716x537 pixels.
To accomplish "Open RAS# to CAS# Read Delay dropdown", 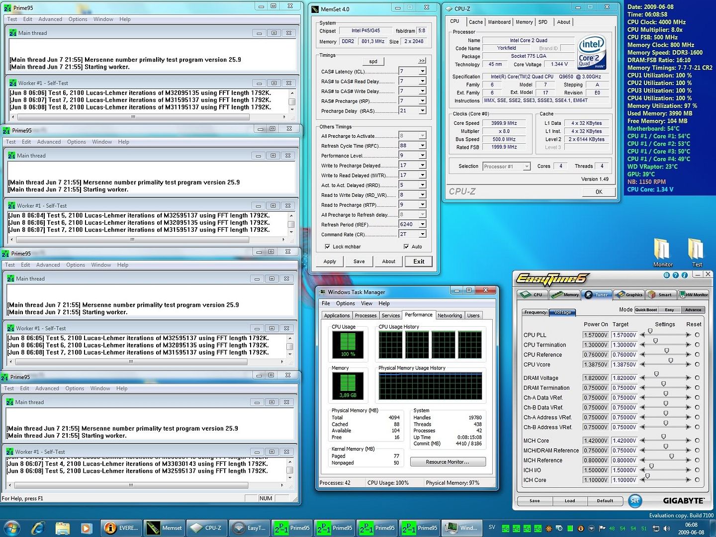I will tap(422, 81).
